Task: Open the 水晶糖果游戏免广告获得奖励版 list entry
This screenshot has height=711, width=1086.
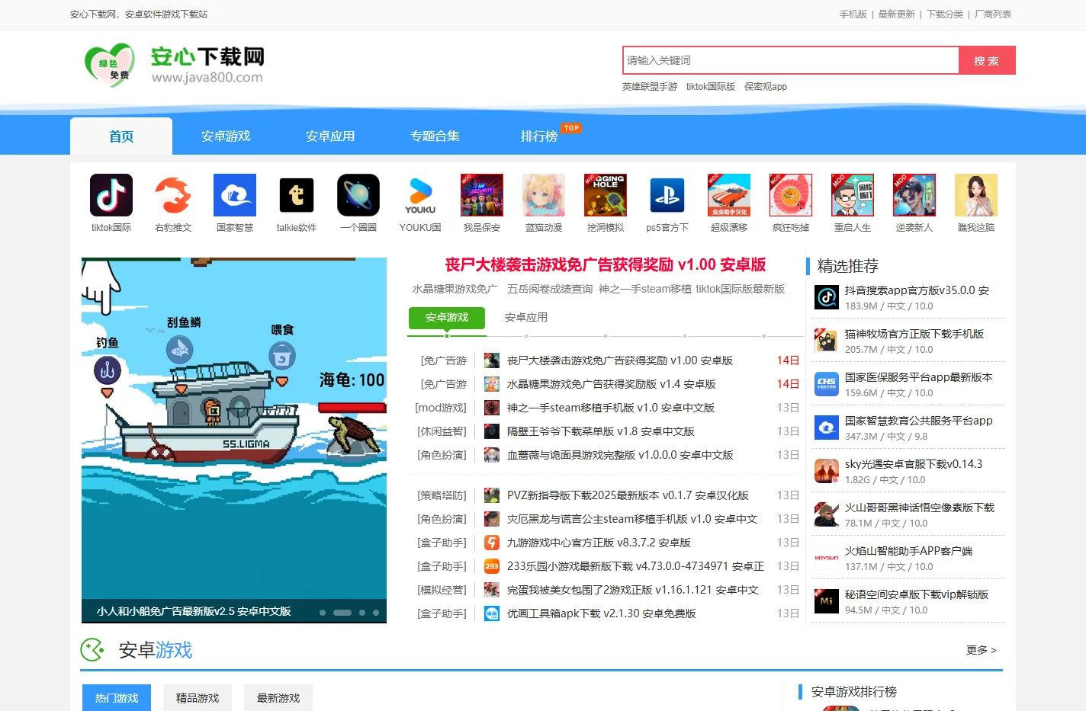Action: 612,384
